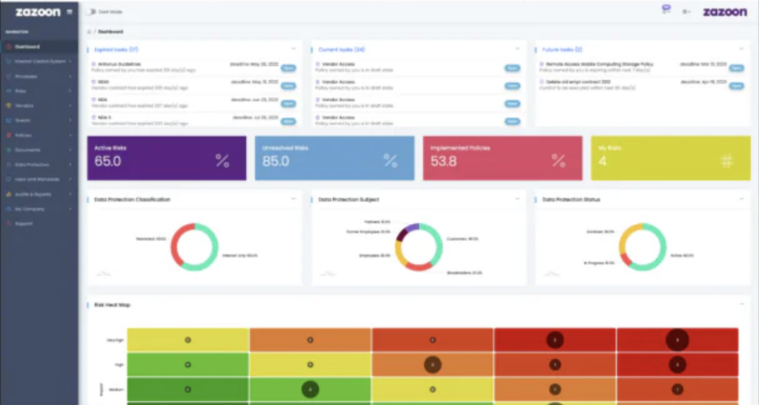Open Vendors in the sidebar

point(39,105)
